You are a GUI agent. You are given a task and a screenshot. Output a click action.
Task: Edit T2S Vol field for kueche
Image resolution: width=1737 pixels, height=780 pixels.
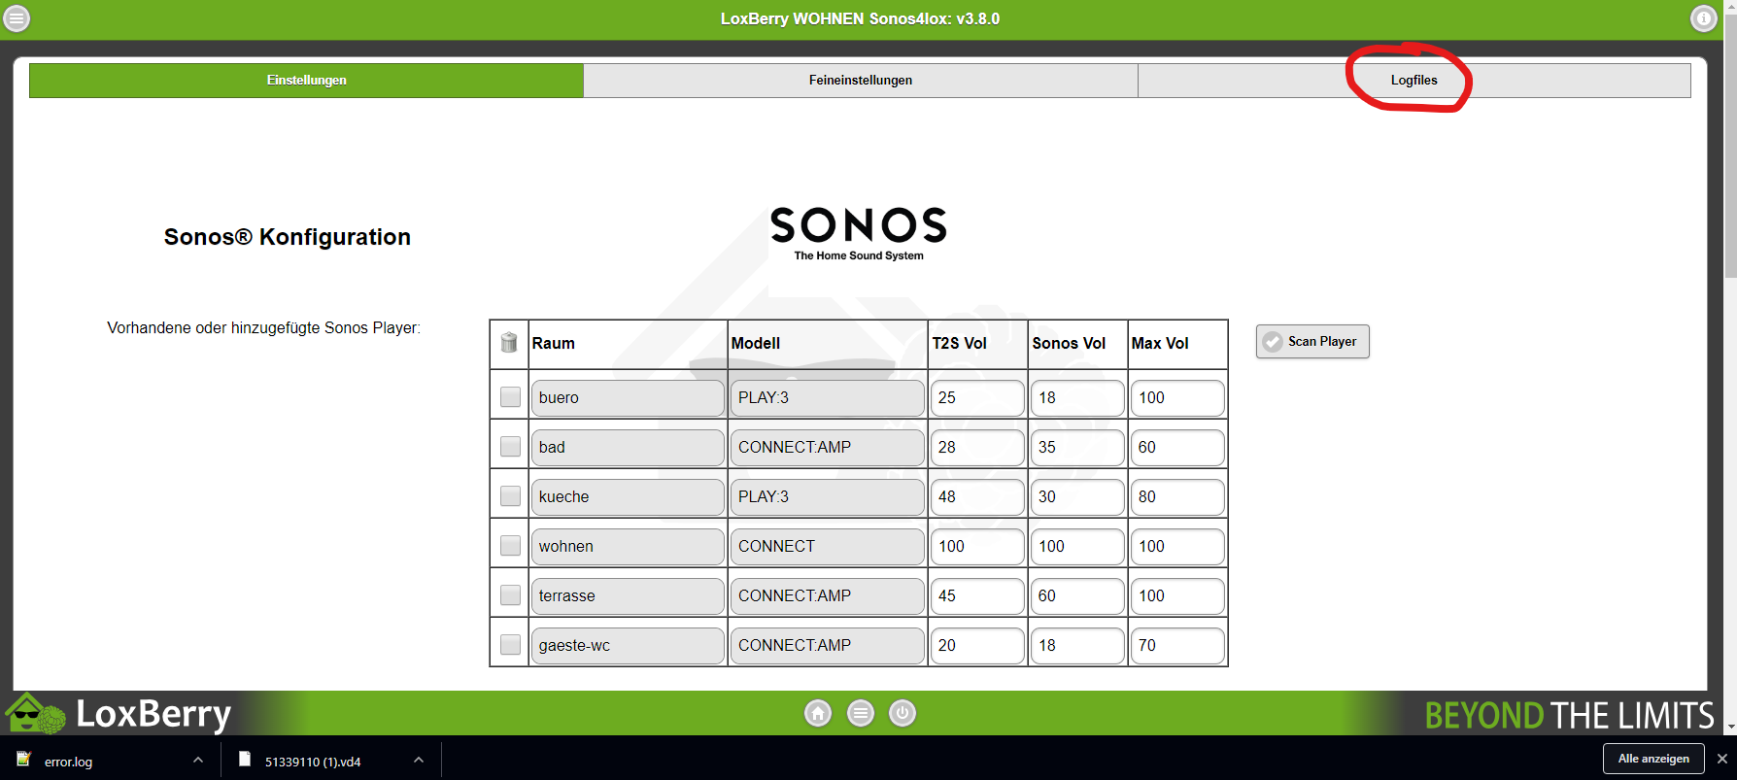(x=977, y=497)
